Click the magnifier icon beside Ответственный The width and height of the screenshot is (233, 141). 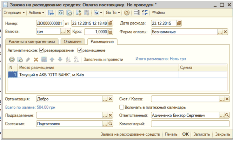(x=227, y=115)
